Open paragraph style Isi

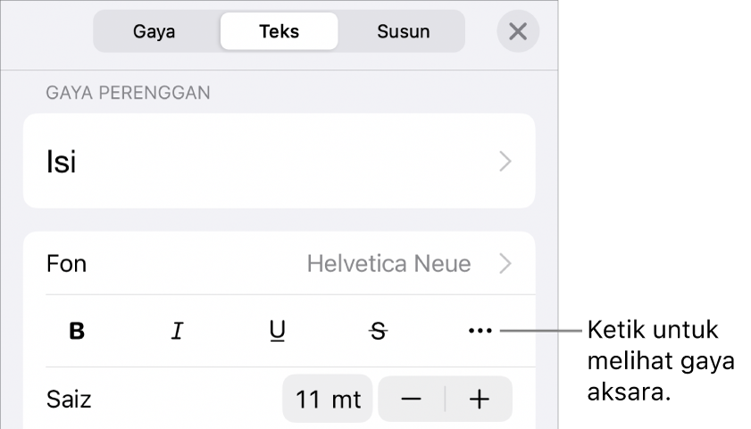click(x=280, y=161)
